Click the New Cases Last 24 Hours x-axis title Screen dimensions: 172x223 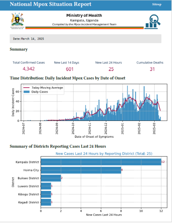(x=104, y=215)
